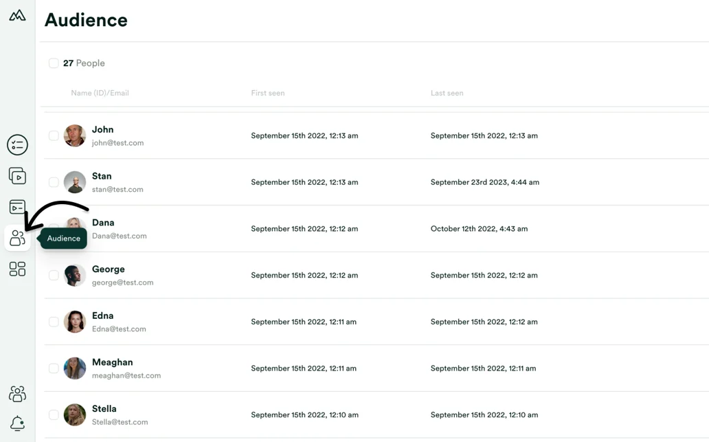The height and width of the screenshot is (442, 709).
Task: Select Stella using her row checkbox
Action: coord(53,415)
